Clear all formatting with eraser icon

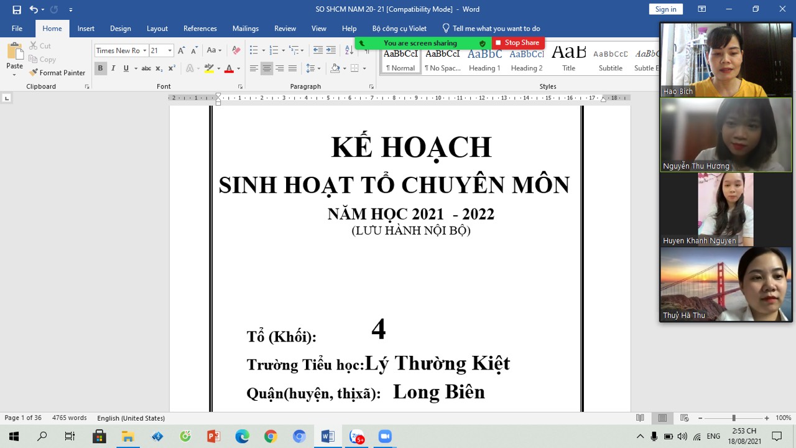pos(236,50)
